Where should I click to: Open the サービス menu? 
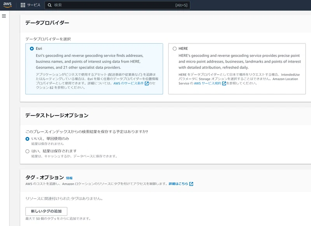[x=34, y=5]
